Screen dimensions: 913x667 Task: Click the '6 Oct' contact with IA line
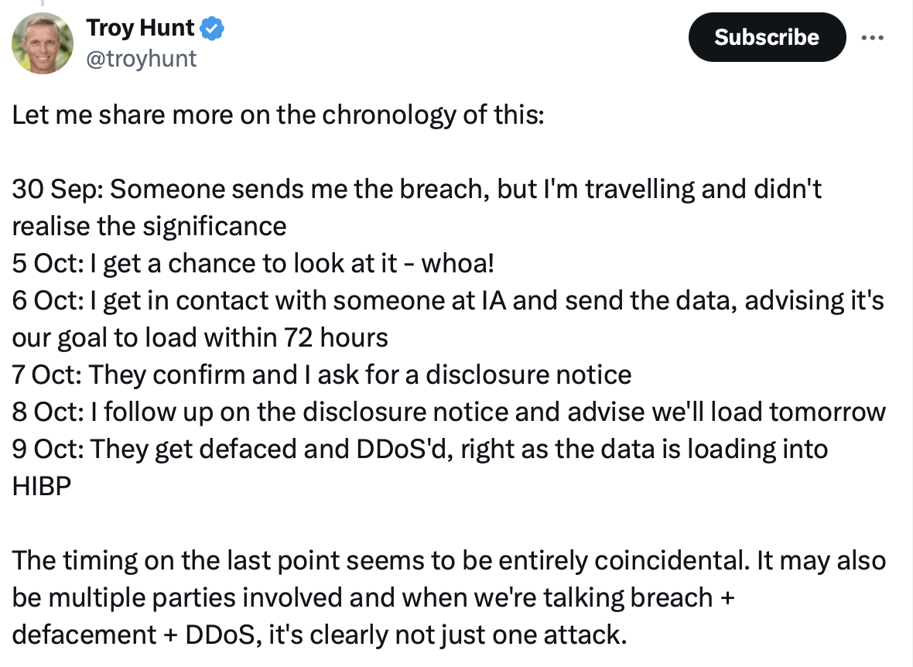(447, 300)
